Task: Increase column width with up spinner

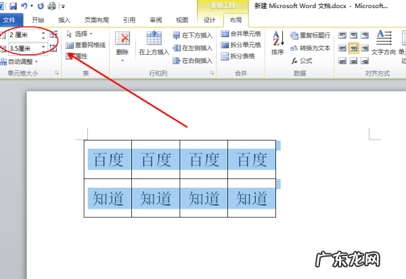Action: tap(43, 46)
